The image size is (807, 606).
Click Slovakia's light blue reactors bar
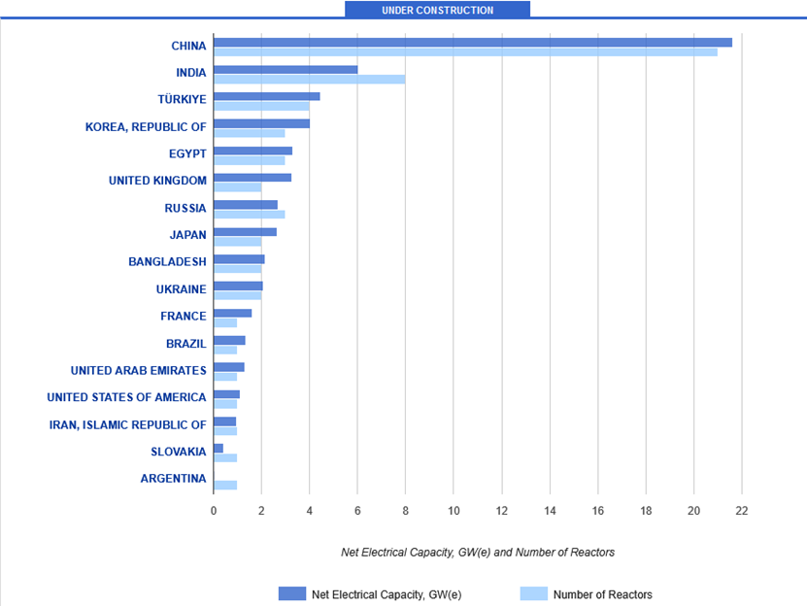(225, 457)
